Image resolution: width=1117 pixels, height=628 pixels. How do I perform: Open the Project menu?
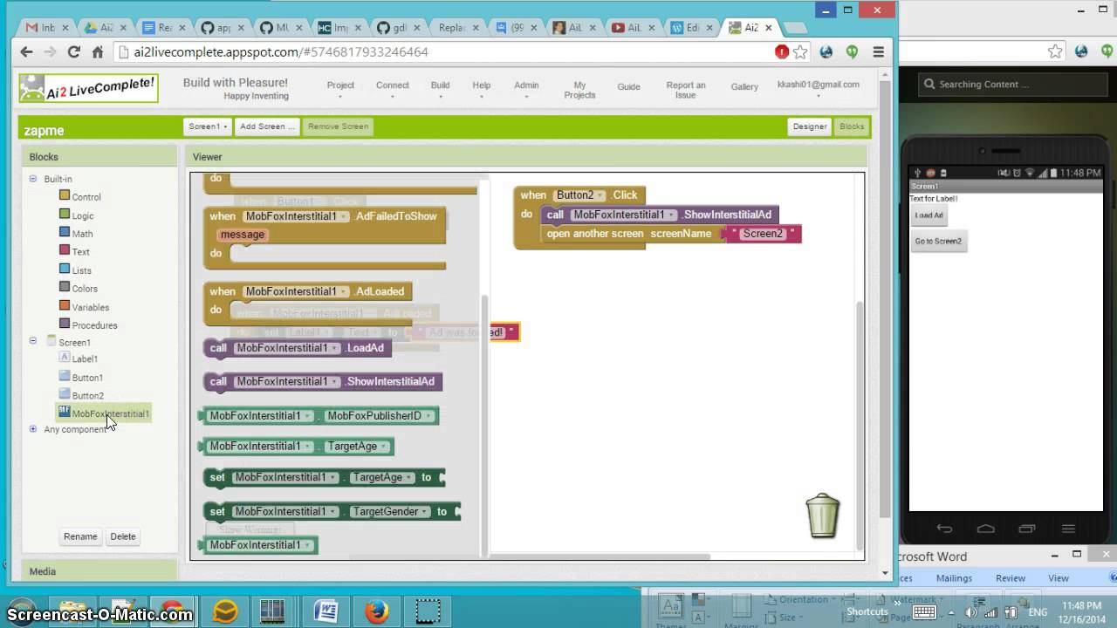(340, 88)
